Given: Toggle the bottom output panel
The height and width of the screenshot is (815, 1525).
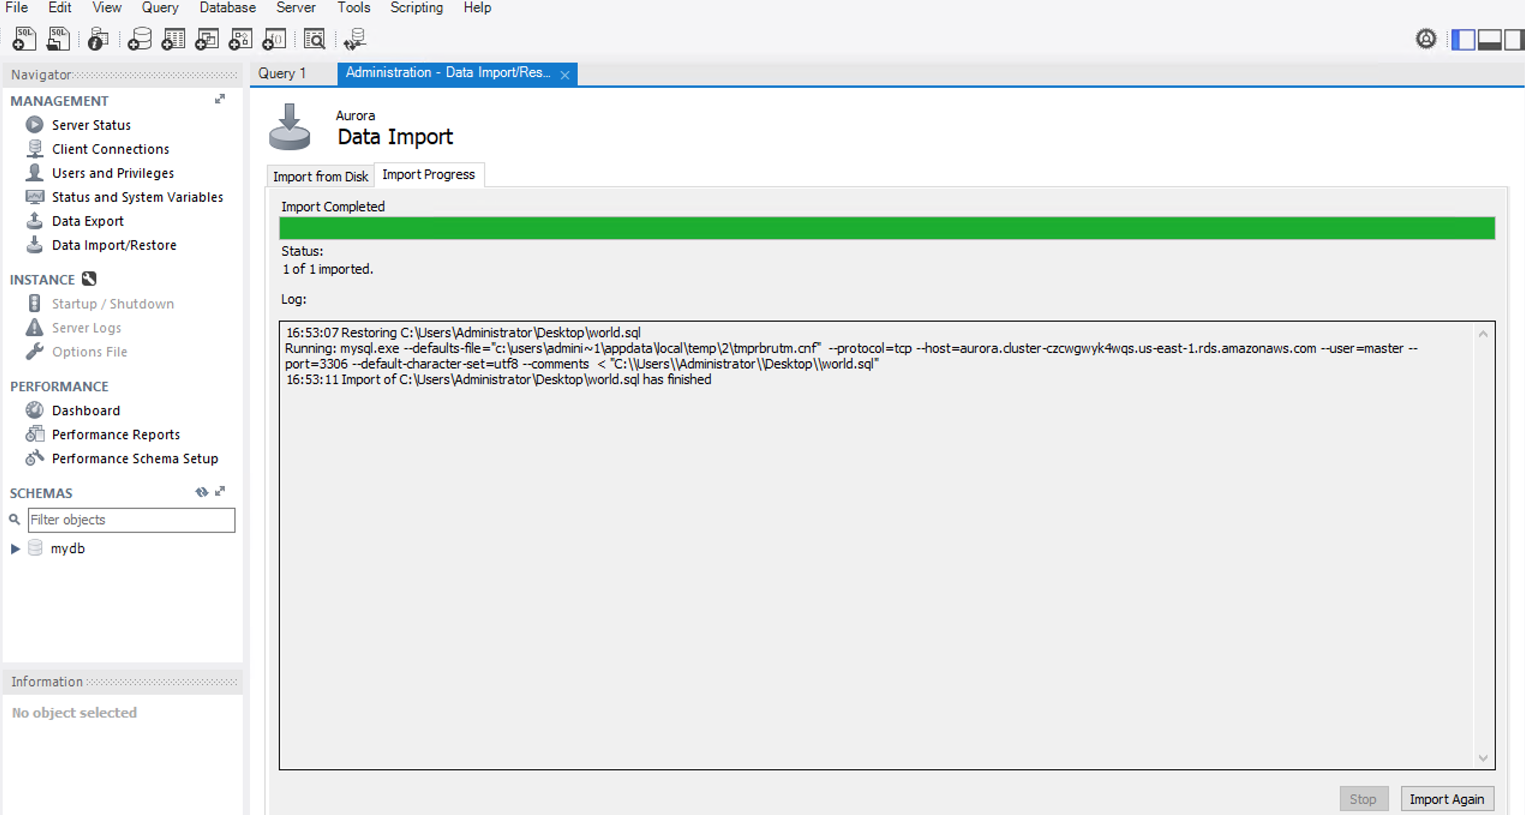Looking at the screenshot, I should pyautogui.click(x=1490, y=40).
